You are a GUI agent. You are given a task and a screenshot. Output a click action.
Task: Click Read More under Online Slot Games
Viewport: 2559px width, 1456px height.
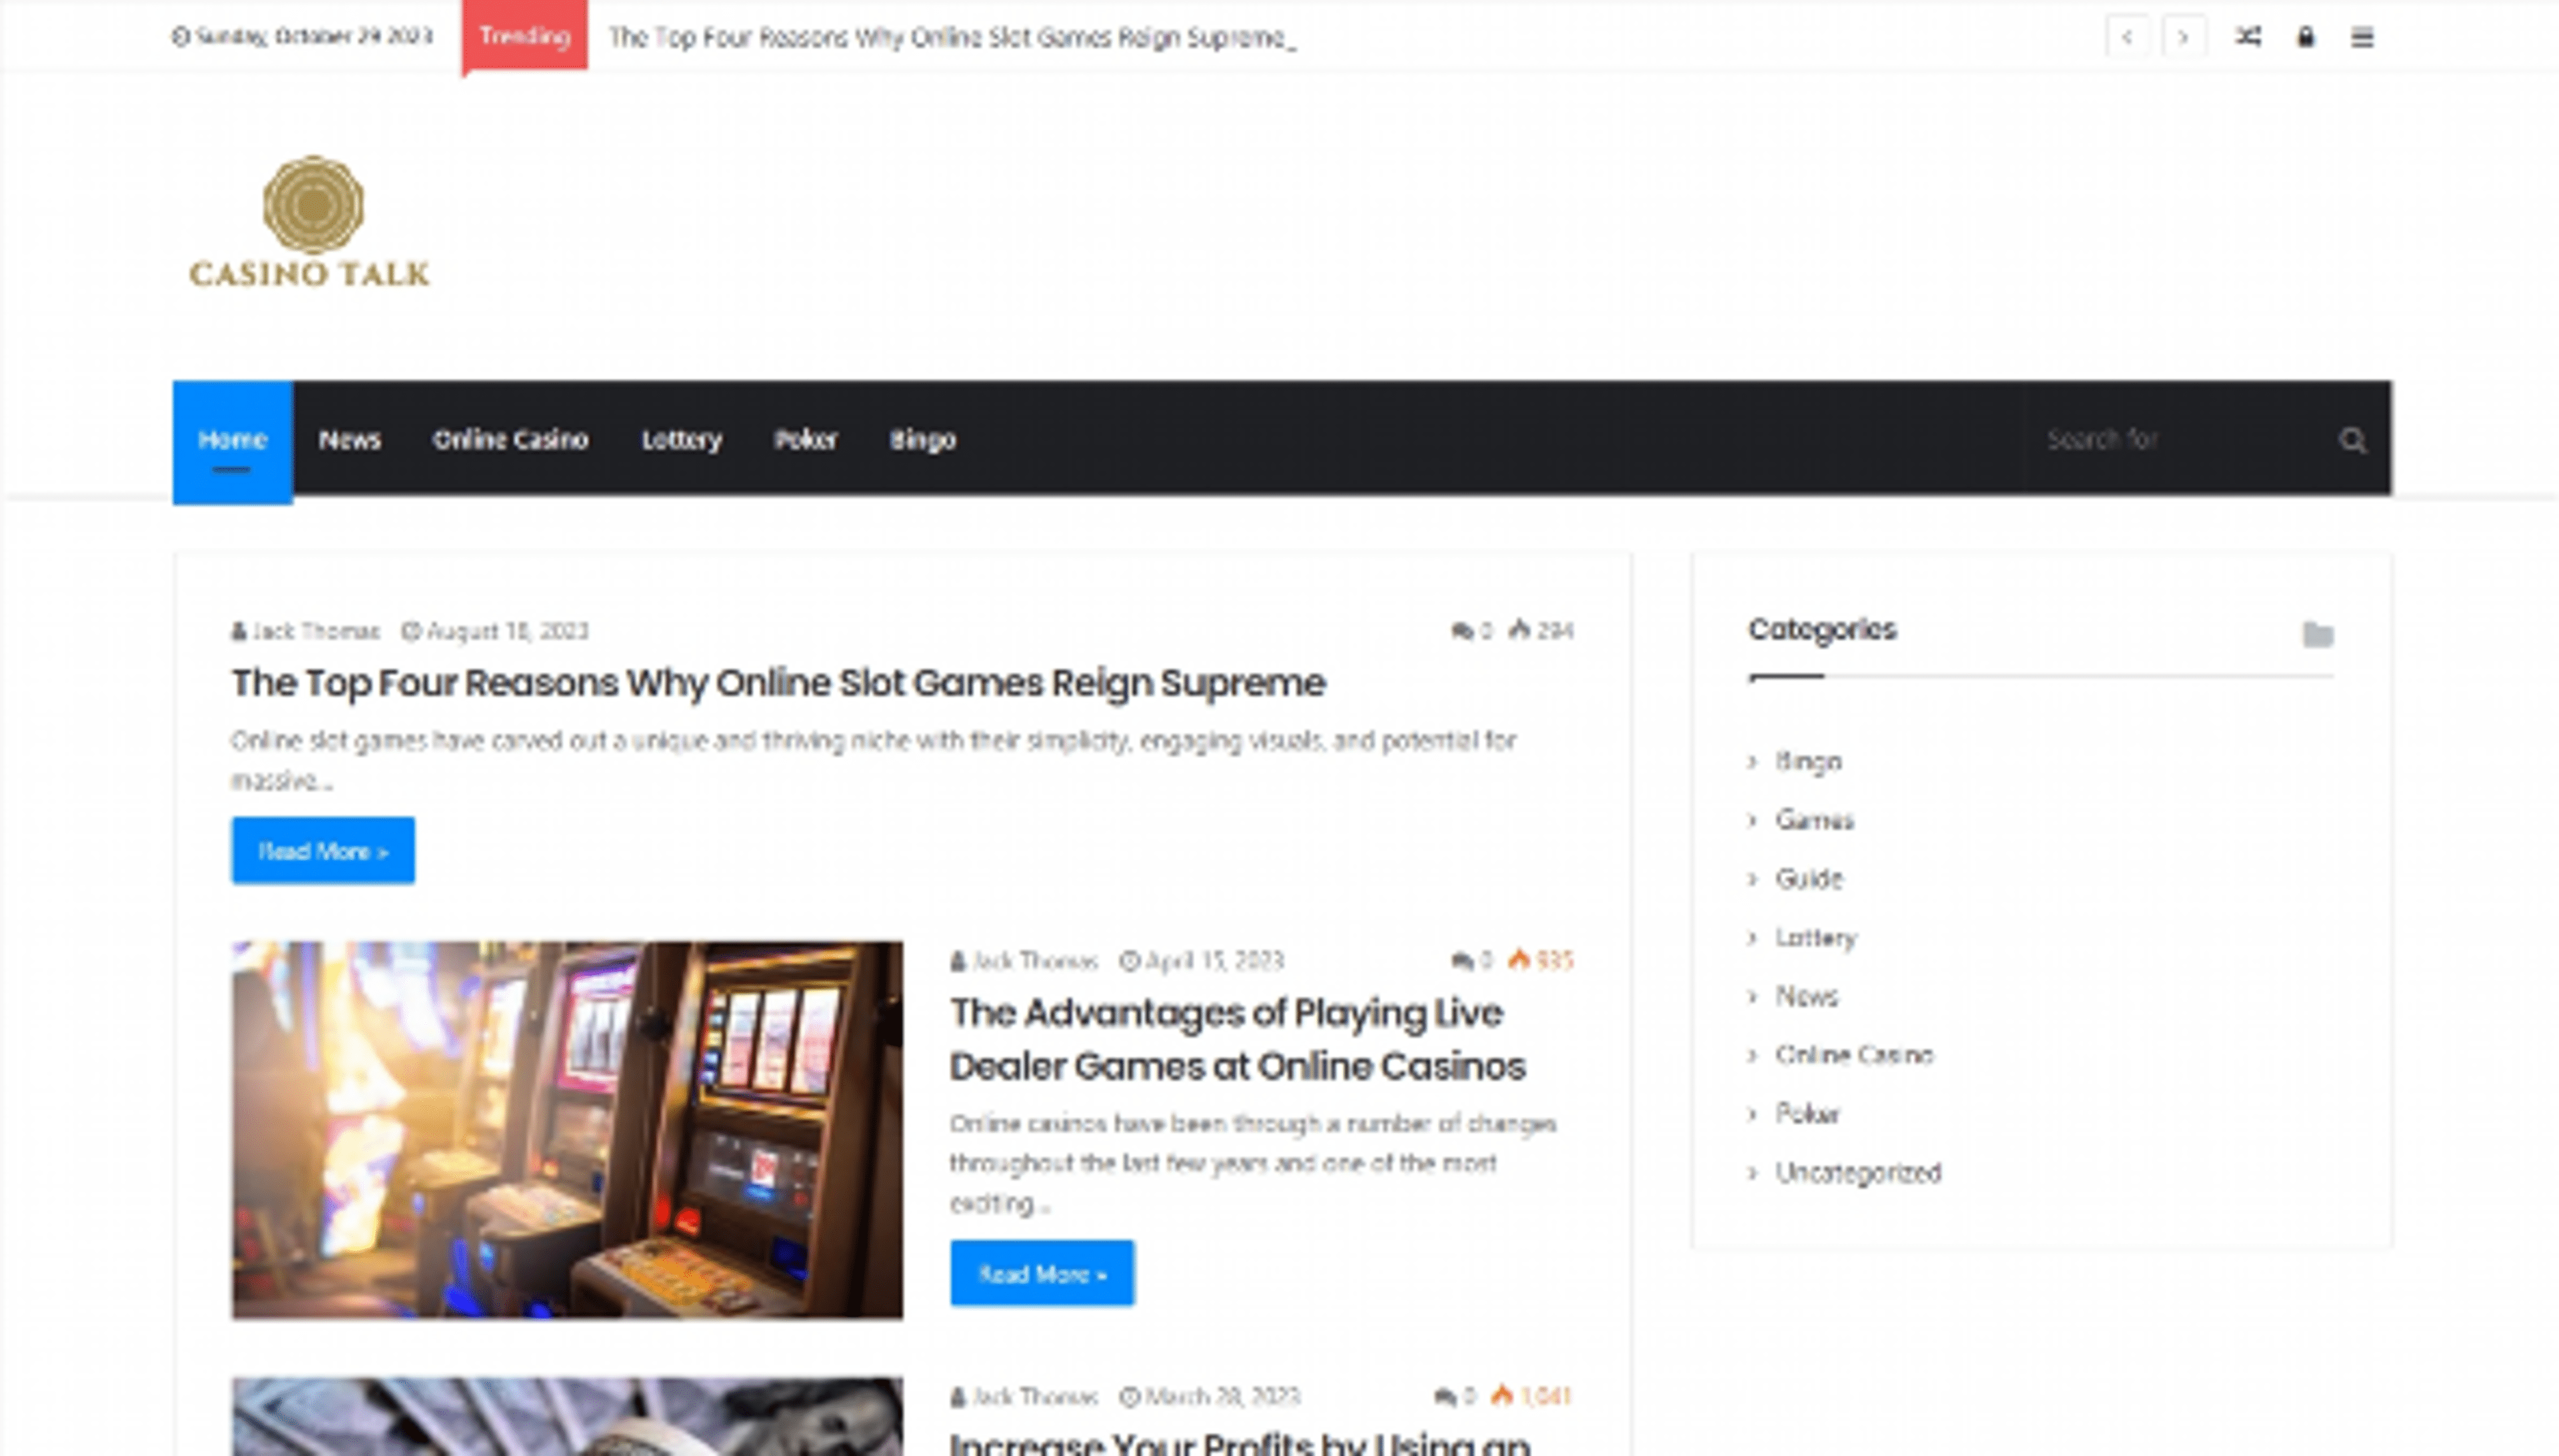(x=323, y=851)
